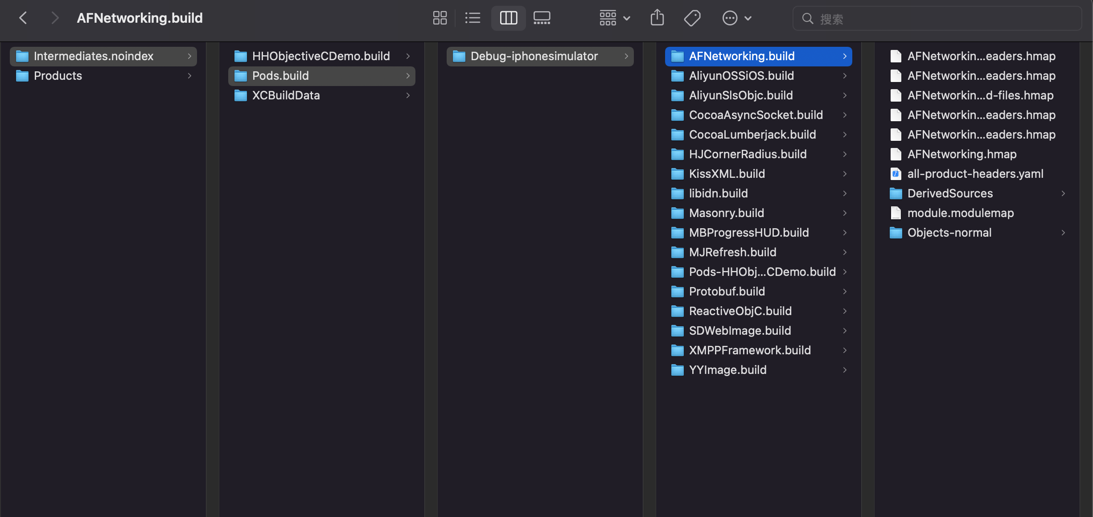1093x517 pixels.
Task: Click the SDWebImage.build folder icon
Action: click(678, 331)
